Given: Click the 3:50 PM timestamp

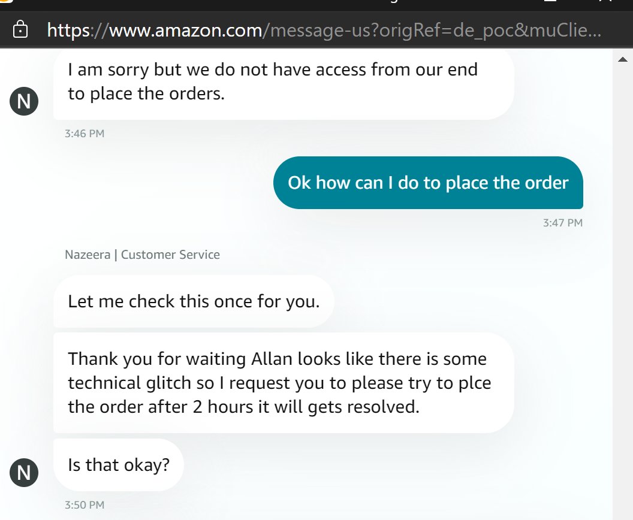Looking at the screenshot, I should point(85,505).
